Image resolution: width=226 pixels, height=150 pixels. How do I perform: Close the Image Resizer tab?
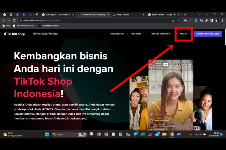pyautogui.click(x=144, y=15)
